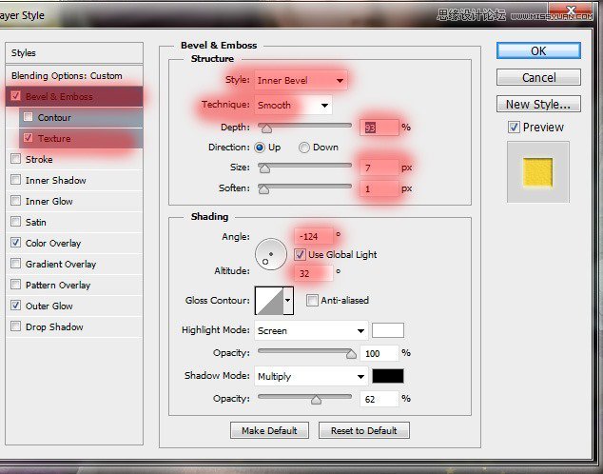Toggle the Bevel & Emboss checkbox
Image resolution: width=603 pixels, height=474 pixels.
16,95
